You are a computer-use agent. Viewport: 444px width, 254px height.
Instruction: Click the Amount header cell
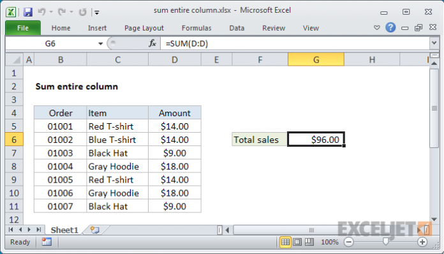click(x=174, y=113)
